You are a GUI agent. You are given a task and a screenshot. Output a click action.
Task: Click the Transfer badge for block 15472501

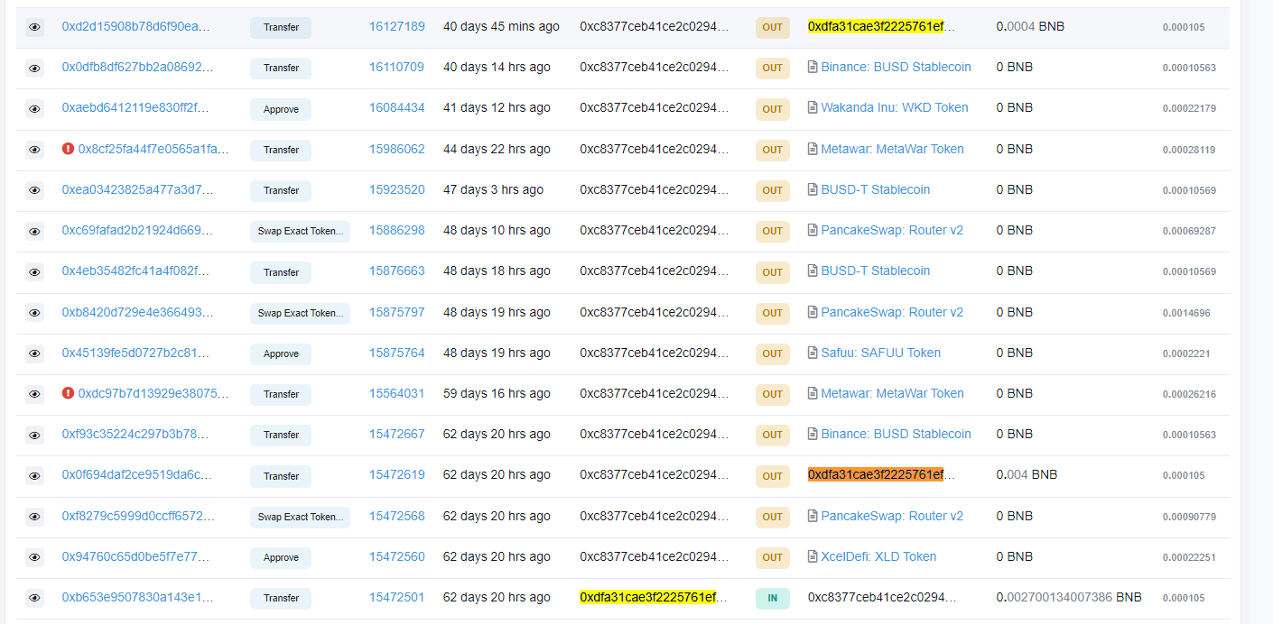coord(281,598)
